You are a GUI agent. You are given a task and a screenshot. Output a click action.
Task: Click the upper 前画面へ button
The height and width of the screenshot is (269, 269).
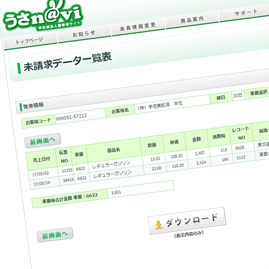pos(42,140)
